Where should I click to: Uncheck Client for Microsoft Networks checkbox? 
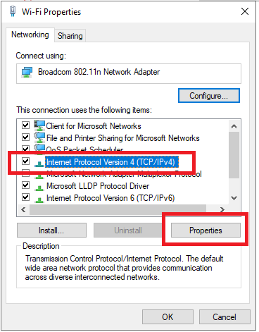tap(25, 125)
